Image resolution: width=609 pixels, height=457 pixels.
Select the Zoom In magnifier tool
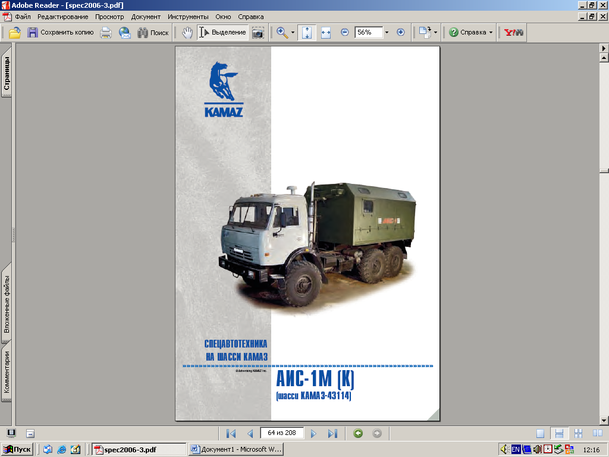click(282, 33)
